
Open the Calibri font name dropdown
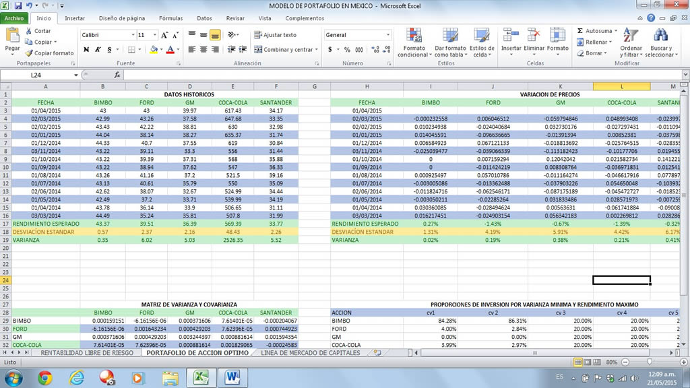pos(133,35)
